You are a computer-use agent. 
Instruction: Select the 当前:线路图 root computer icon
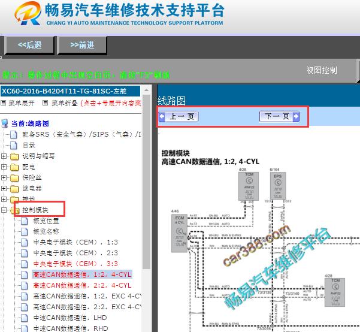pyautogui.click(x=5, y=123)
